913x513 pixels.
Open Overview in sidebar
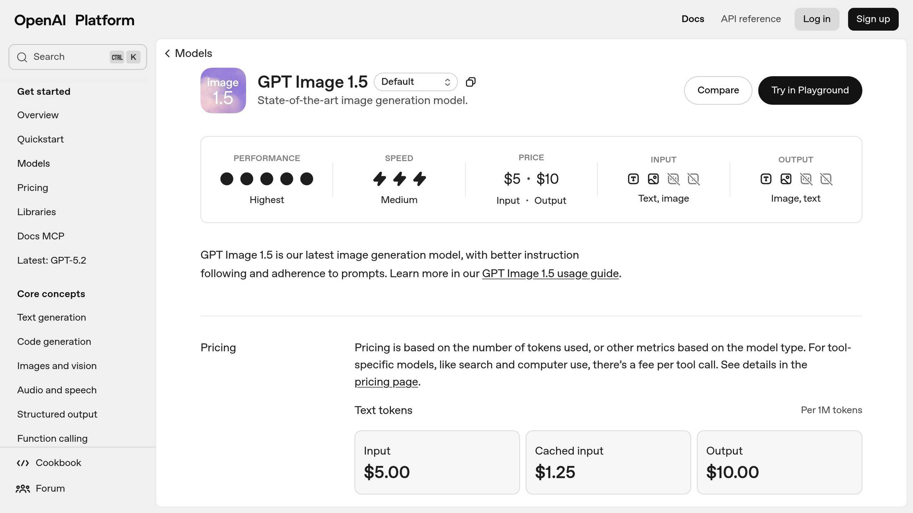[x=38, y=115]
